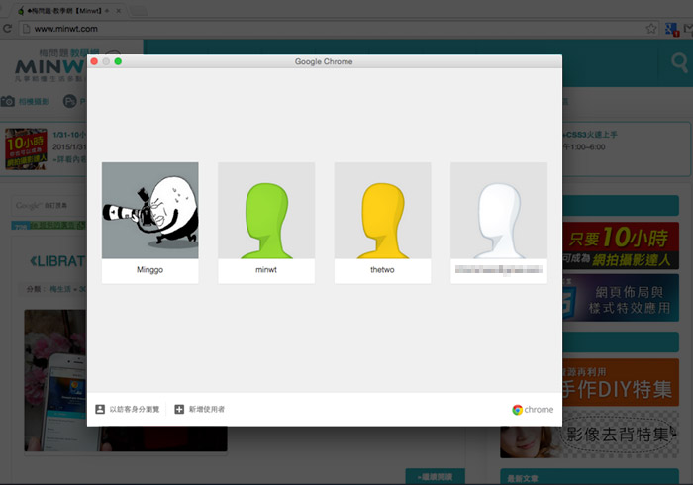This screenshot has height=485, width=693.
Task: Open the camera photography menu icon
Action: (x=8, y=102)
